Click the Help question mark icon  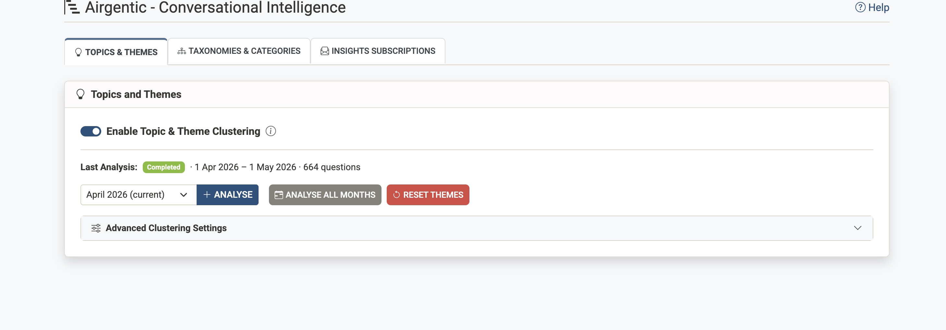[860, 7]
